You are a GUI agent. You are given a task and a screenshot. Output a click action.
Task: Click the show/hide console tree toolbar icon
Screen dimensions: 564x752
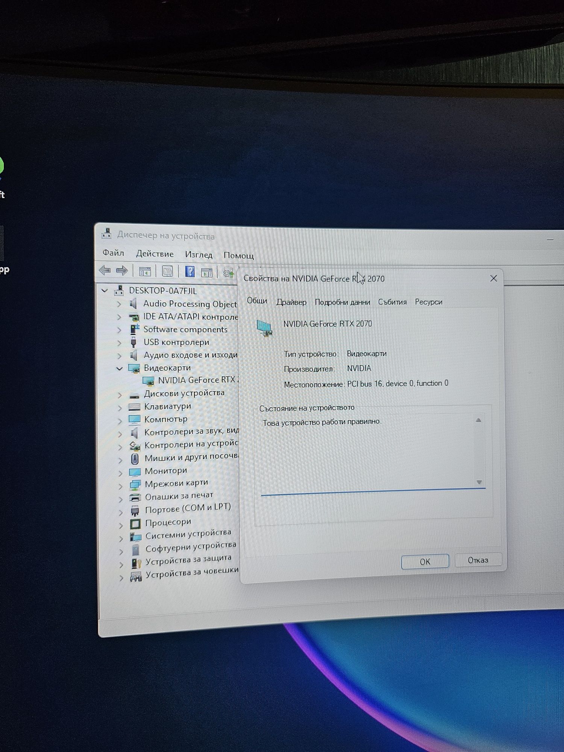145,271
